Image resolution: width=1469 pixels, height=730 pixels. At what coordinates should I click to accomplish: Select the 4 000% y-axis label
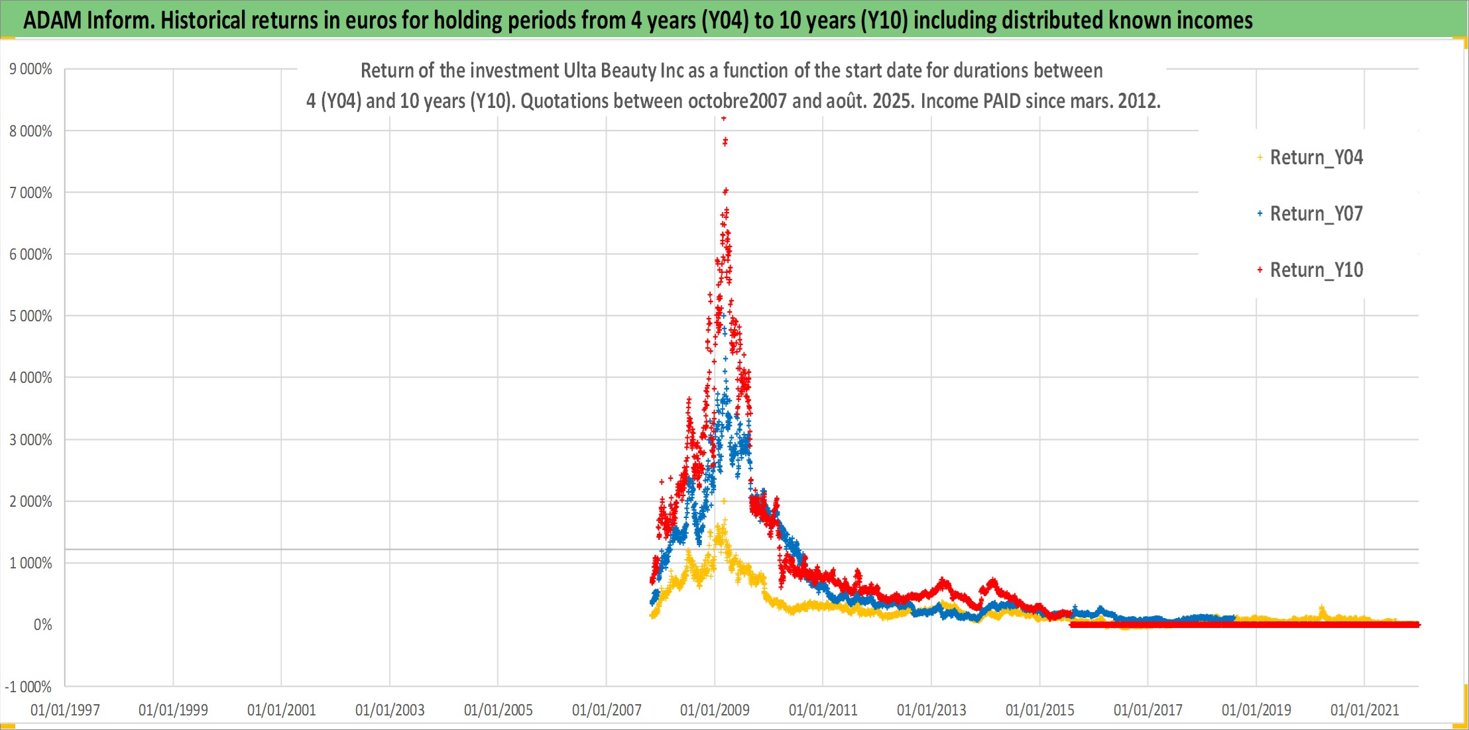tap(30, 378)
